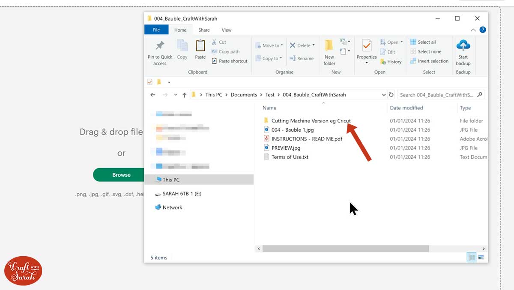Click the horizontal scrollbar in file list
The width and height of the screenshot is (514, 290).
[346, 249]
